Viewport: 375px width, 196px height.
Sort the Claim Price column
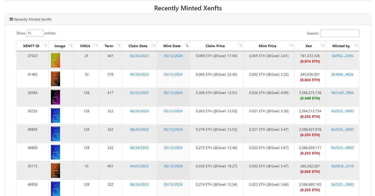[240, 46]
